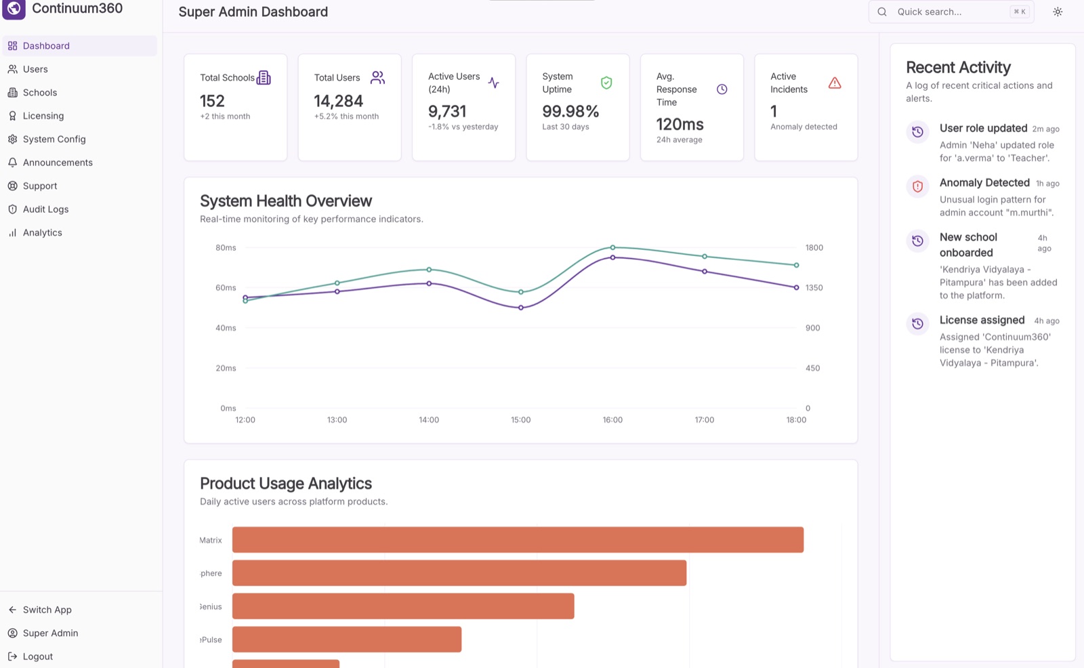Toggle light/dark theme sun icon

point(1058,12)
